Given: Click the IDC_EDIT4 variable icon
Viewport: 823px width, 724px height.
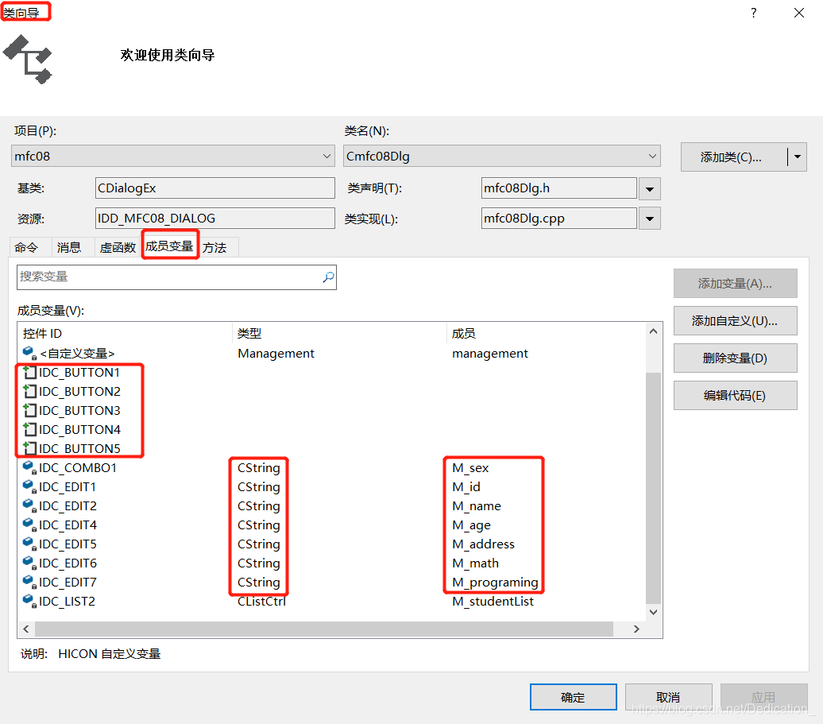Looking at the screenshot, I should 29,525.
